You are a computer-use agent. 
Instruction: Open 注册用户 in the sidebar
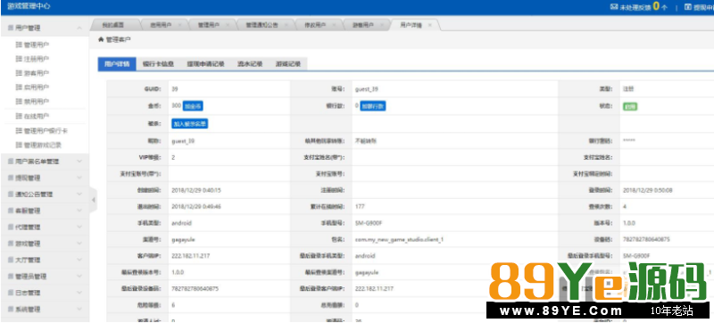[37, 59]
